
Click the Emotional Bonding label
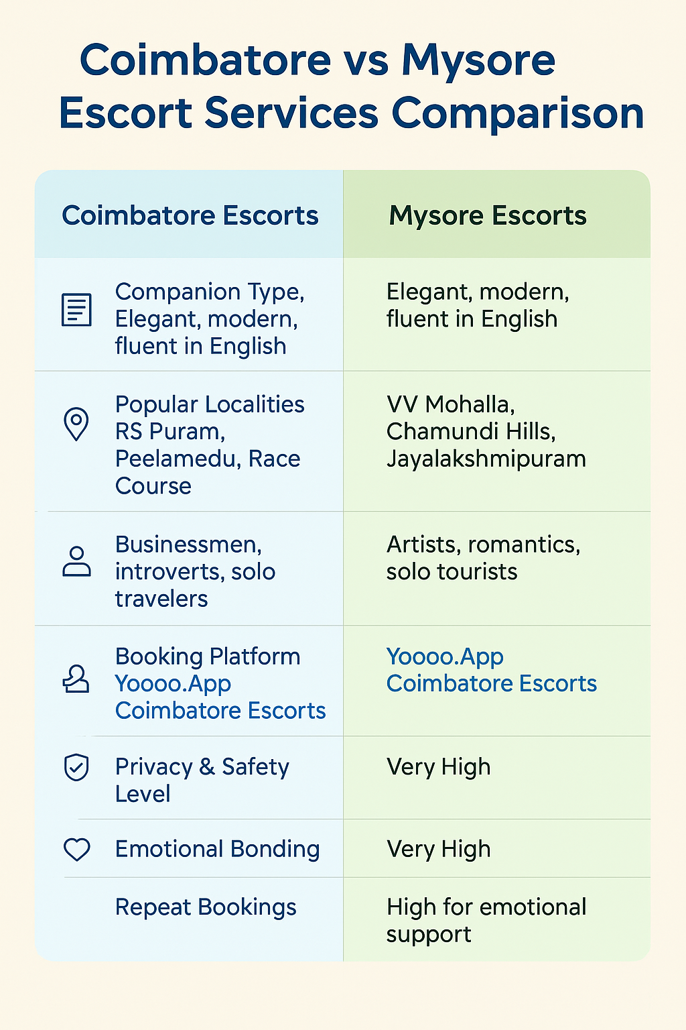pos(217,849)
